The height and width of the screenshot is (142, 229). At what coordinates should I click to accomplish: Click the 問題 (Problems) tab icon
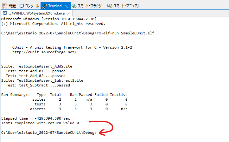[x=4, y=6]
